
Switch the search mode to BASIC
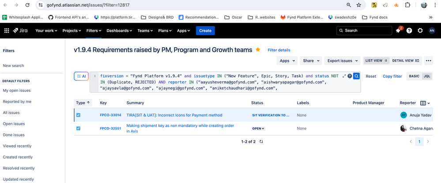pos(414,76)
